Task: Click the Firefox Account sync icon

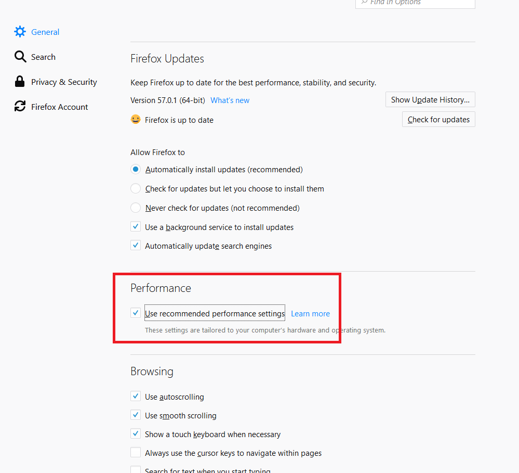Action: pyautogui.click(x=20, y=106)
